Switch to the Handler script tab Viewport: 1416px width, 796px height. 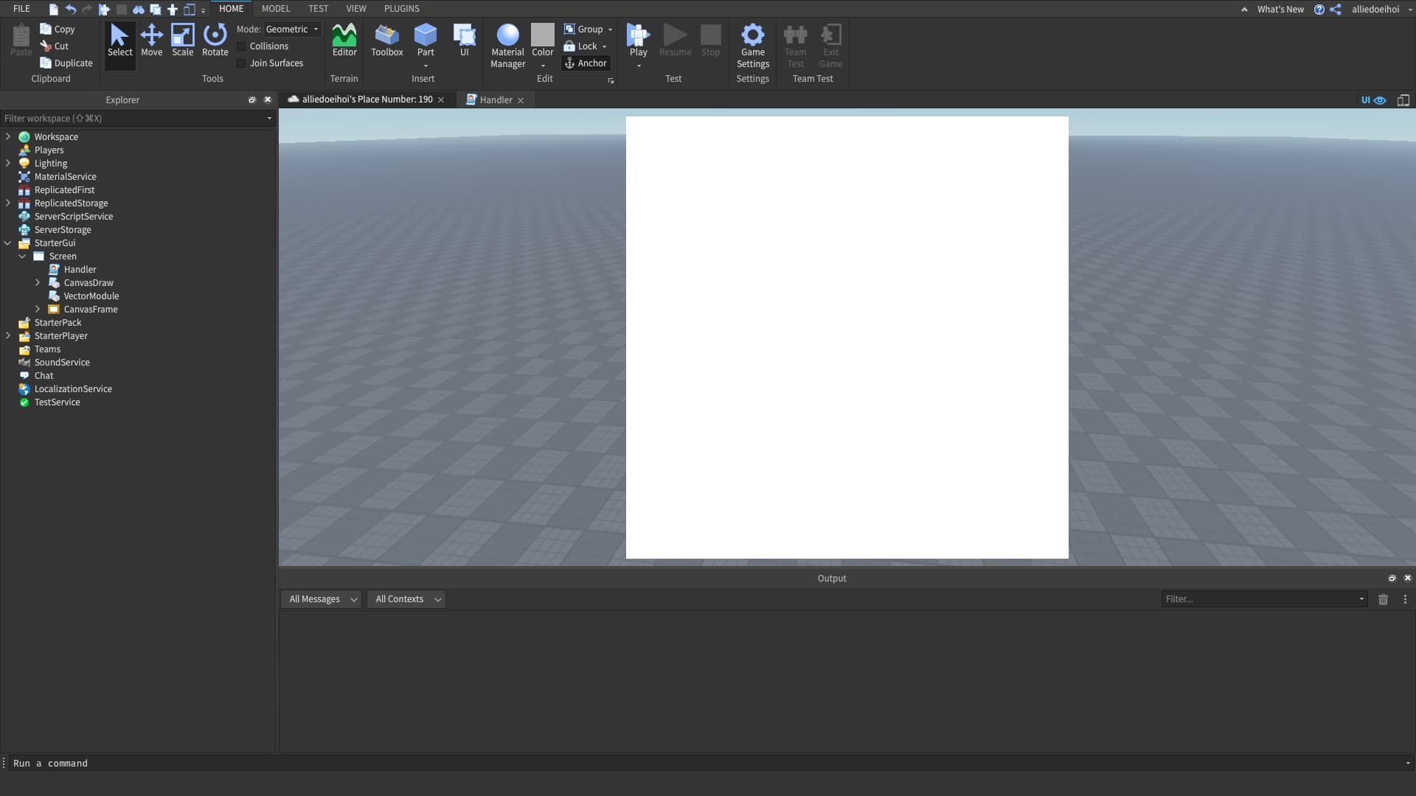496,99
